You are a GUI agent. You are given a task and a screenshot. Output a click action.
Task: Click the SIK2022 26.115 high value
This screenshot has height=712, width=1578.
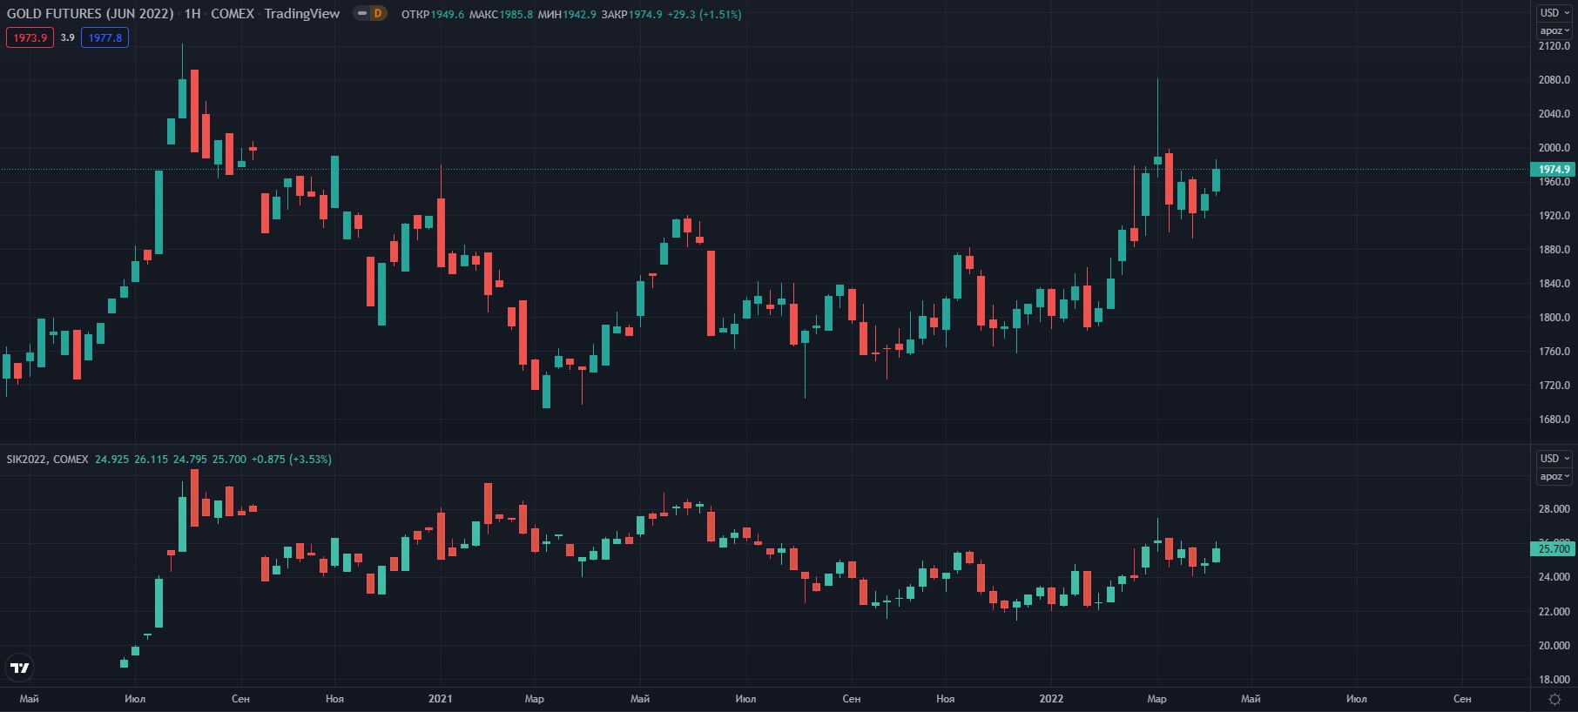[x=151, y=459]
